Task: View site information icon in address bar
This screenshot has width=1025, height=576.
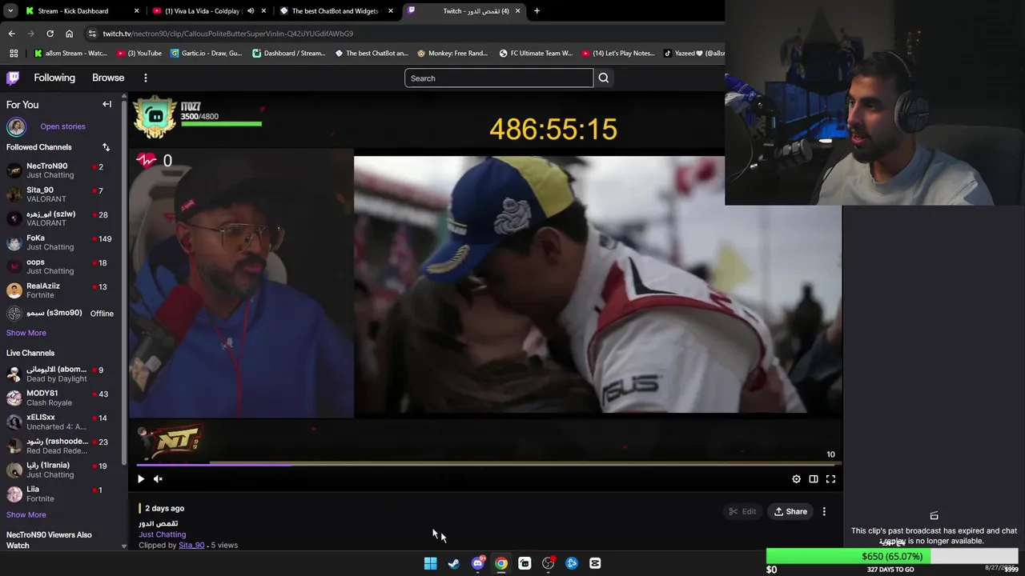Action: tap(92, 34)
